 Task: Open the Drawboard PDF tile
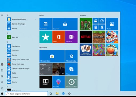(72, 82)
